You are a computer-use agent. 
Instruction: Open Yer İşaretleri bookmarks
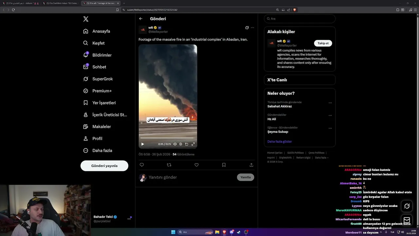click(100, 103)
